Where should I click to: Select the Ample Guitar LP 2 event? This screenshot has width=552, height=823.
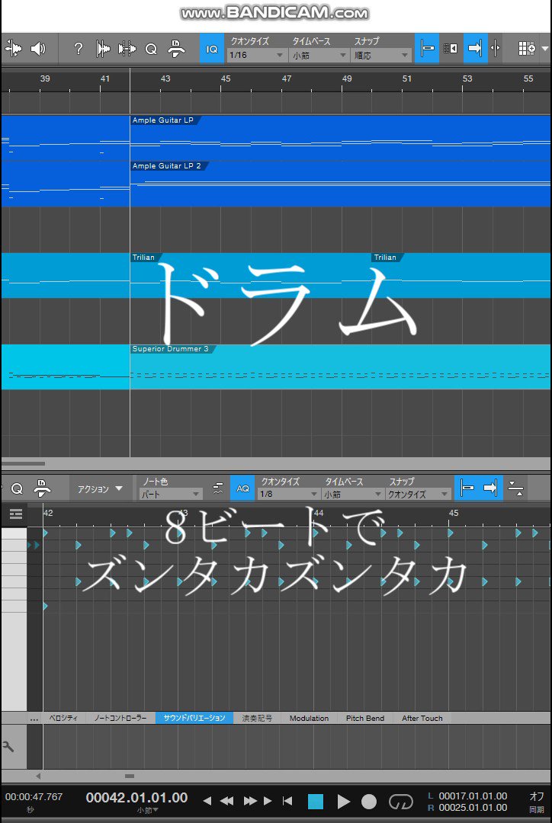click(340, 184)
